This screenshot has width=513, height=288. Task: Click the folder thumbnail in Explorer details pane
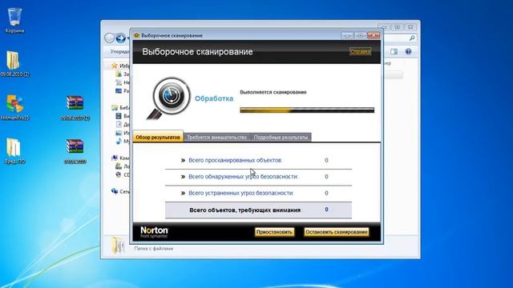click(118, 246)
